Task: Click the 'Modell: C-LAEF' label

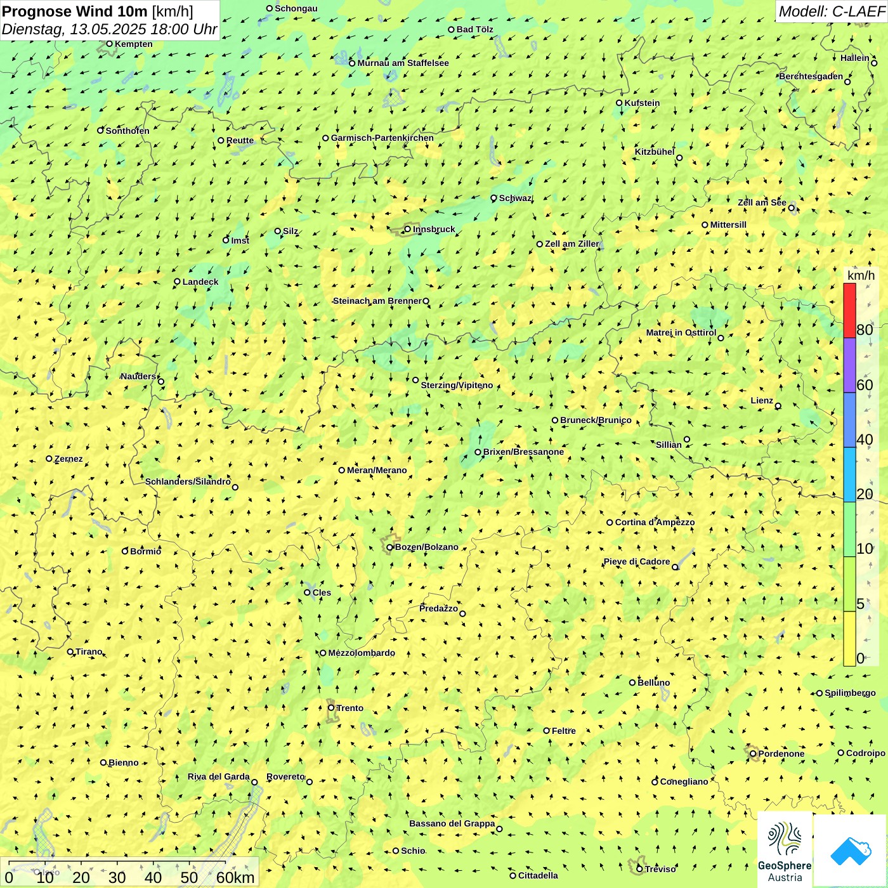Action: [x=832, y=11]
